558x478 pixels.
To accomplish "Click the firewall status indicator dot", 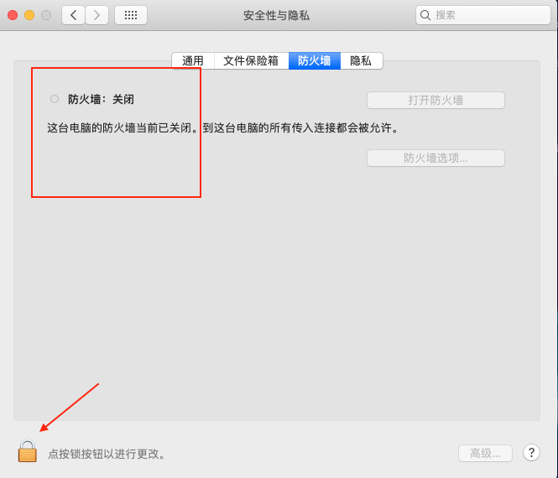I will [x=55, y=99].
